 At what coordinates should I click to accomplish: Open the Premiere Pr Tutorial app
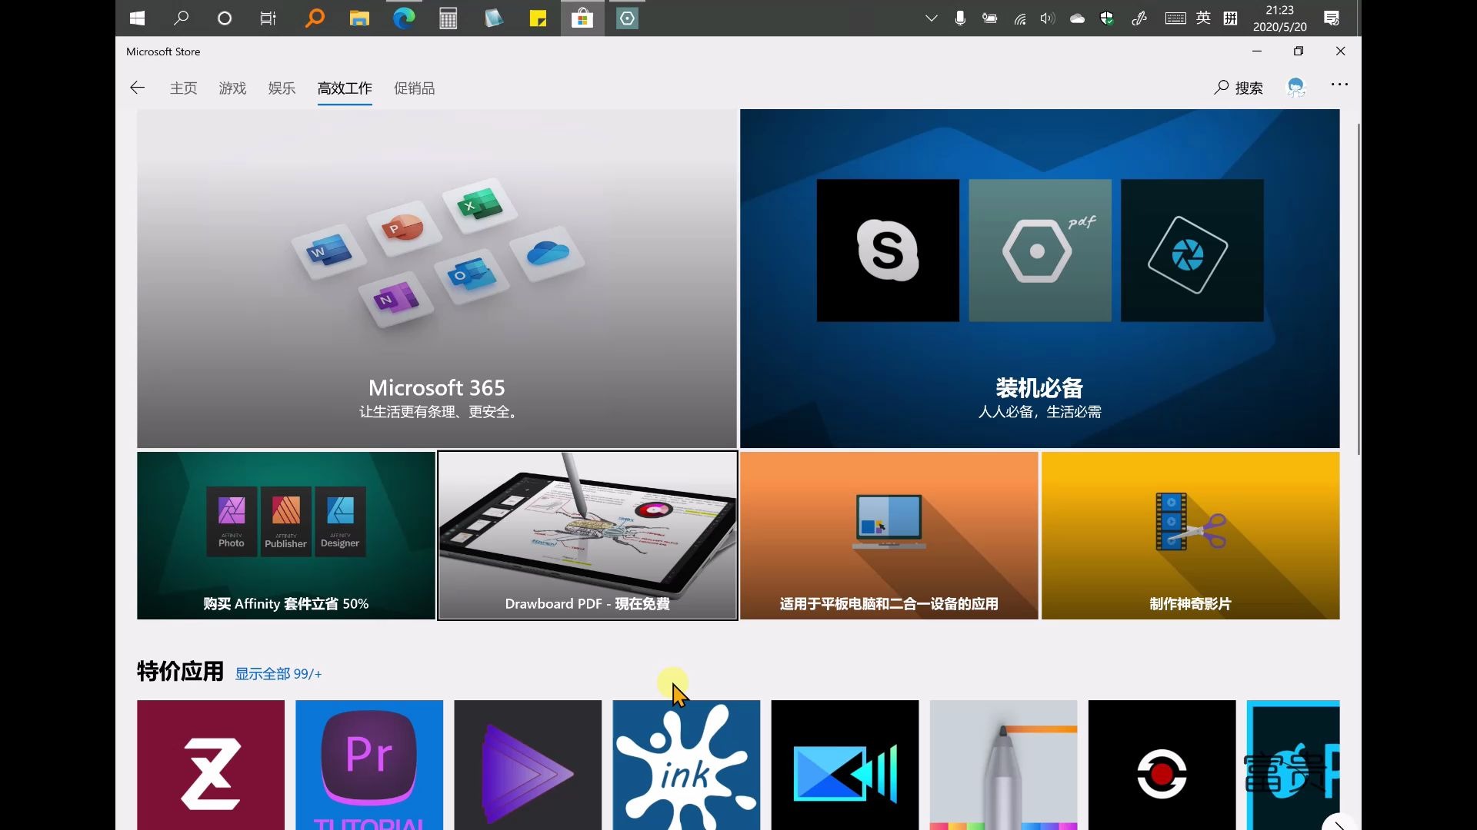369,765
